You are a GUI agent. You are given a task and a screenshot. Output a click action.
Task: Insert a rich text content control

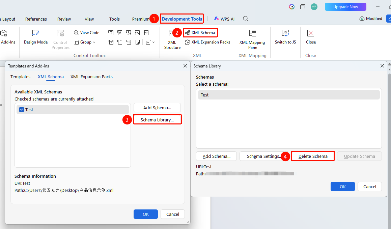[111, 33]
